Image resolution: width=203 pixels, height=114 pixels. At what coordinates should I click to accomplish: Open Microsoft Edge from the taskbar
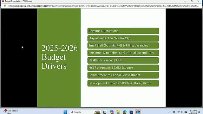pyautogui.click(x=125, y=112)
